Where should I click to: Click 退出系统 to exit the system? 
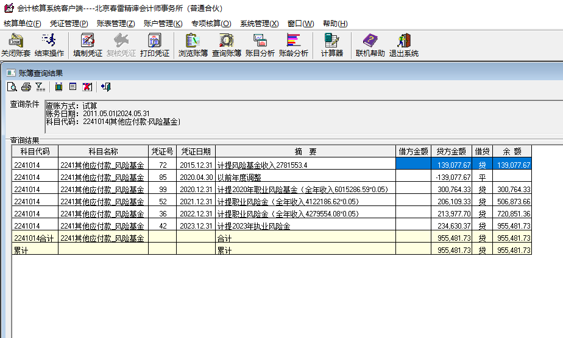403,45
